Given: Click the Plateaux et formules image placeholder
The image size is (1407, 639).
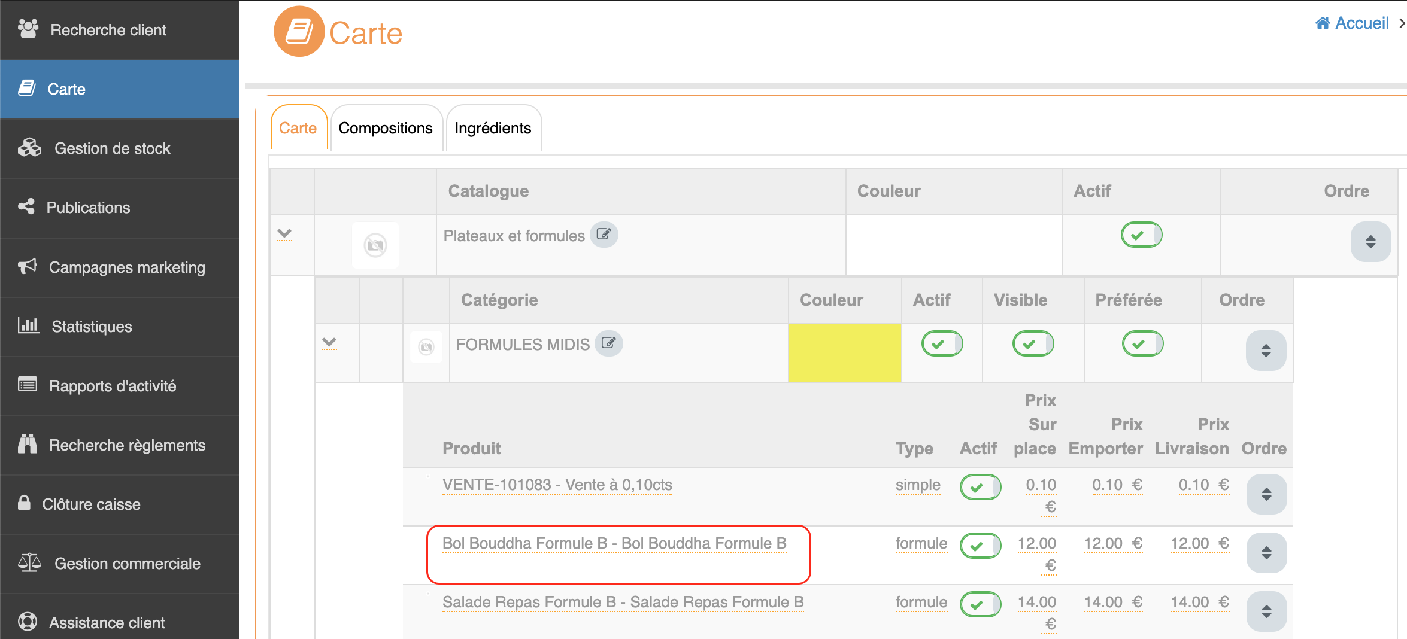Looking at the screenshot, I should pyautogui.click(x=375, y=245).
